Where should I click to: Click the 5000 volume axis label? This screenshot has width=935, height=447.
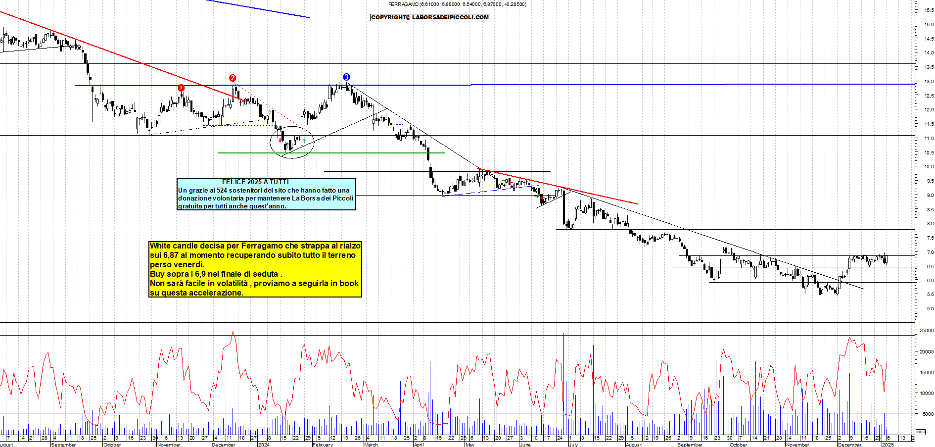pyautogui.click(x=928, y=414)
